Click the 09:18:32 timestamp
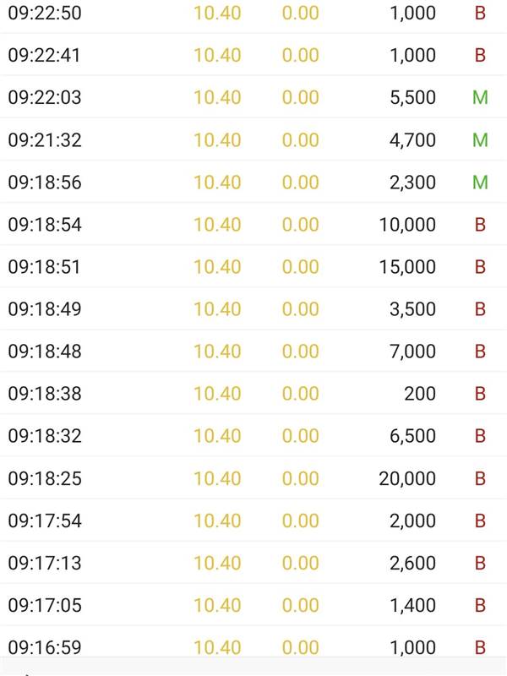Image resolution: width=507 pixels, height=676 pixels. point(45,436)
